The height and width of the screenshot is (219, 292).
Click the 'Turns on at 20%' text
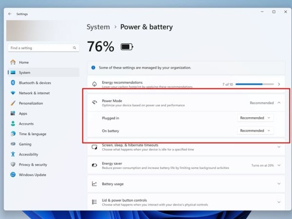click(263, 165)
